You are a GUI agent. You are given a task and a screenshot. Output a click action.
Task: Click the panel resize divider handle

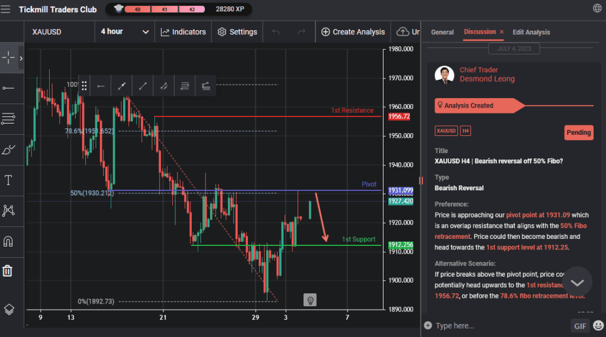point(422,180)
